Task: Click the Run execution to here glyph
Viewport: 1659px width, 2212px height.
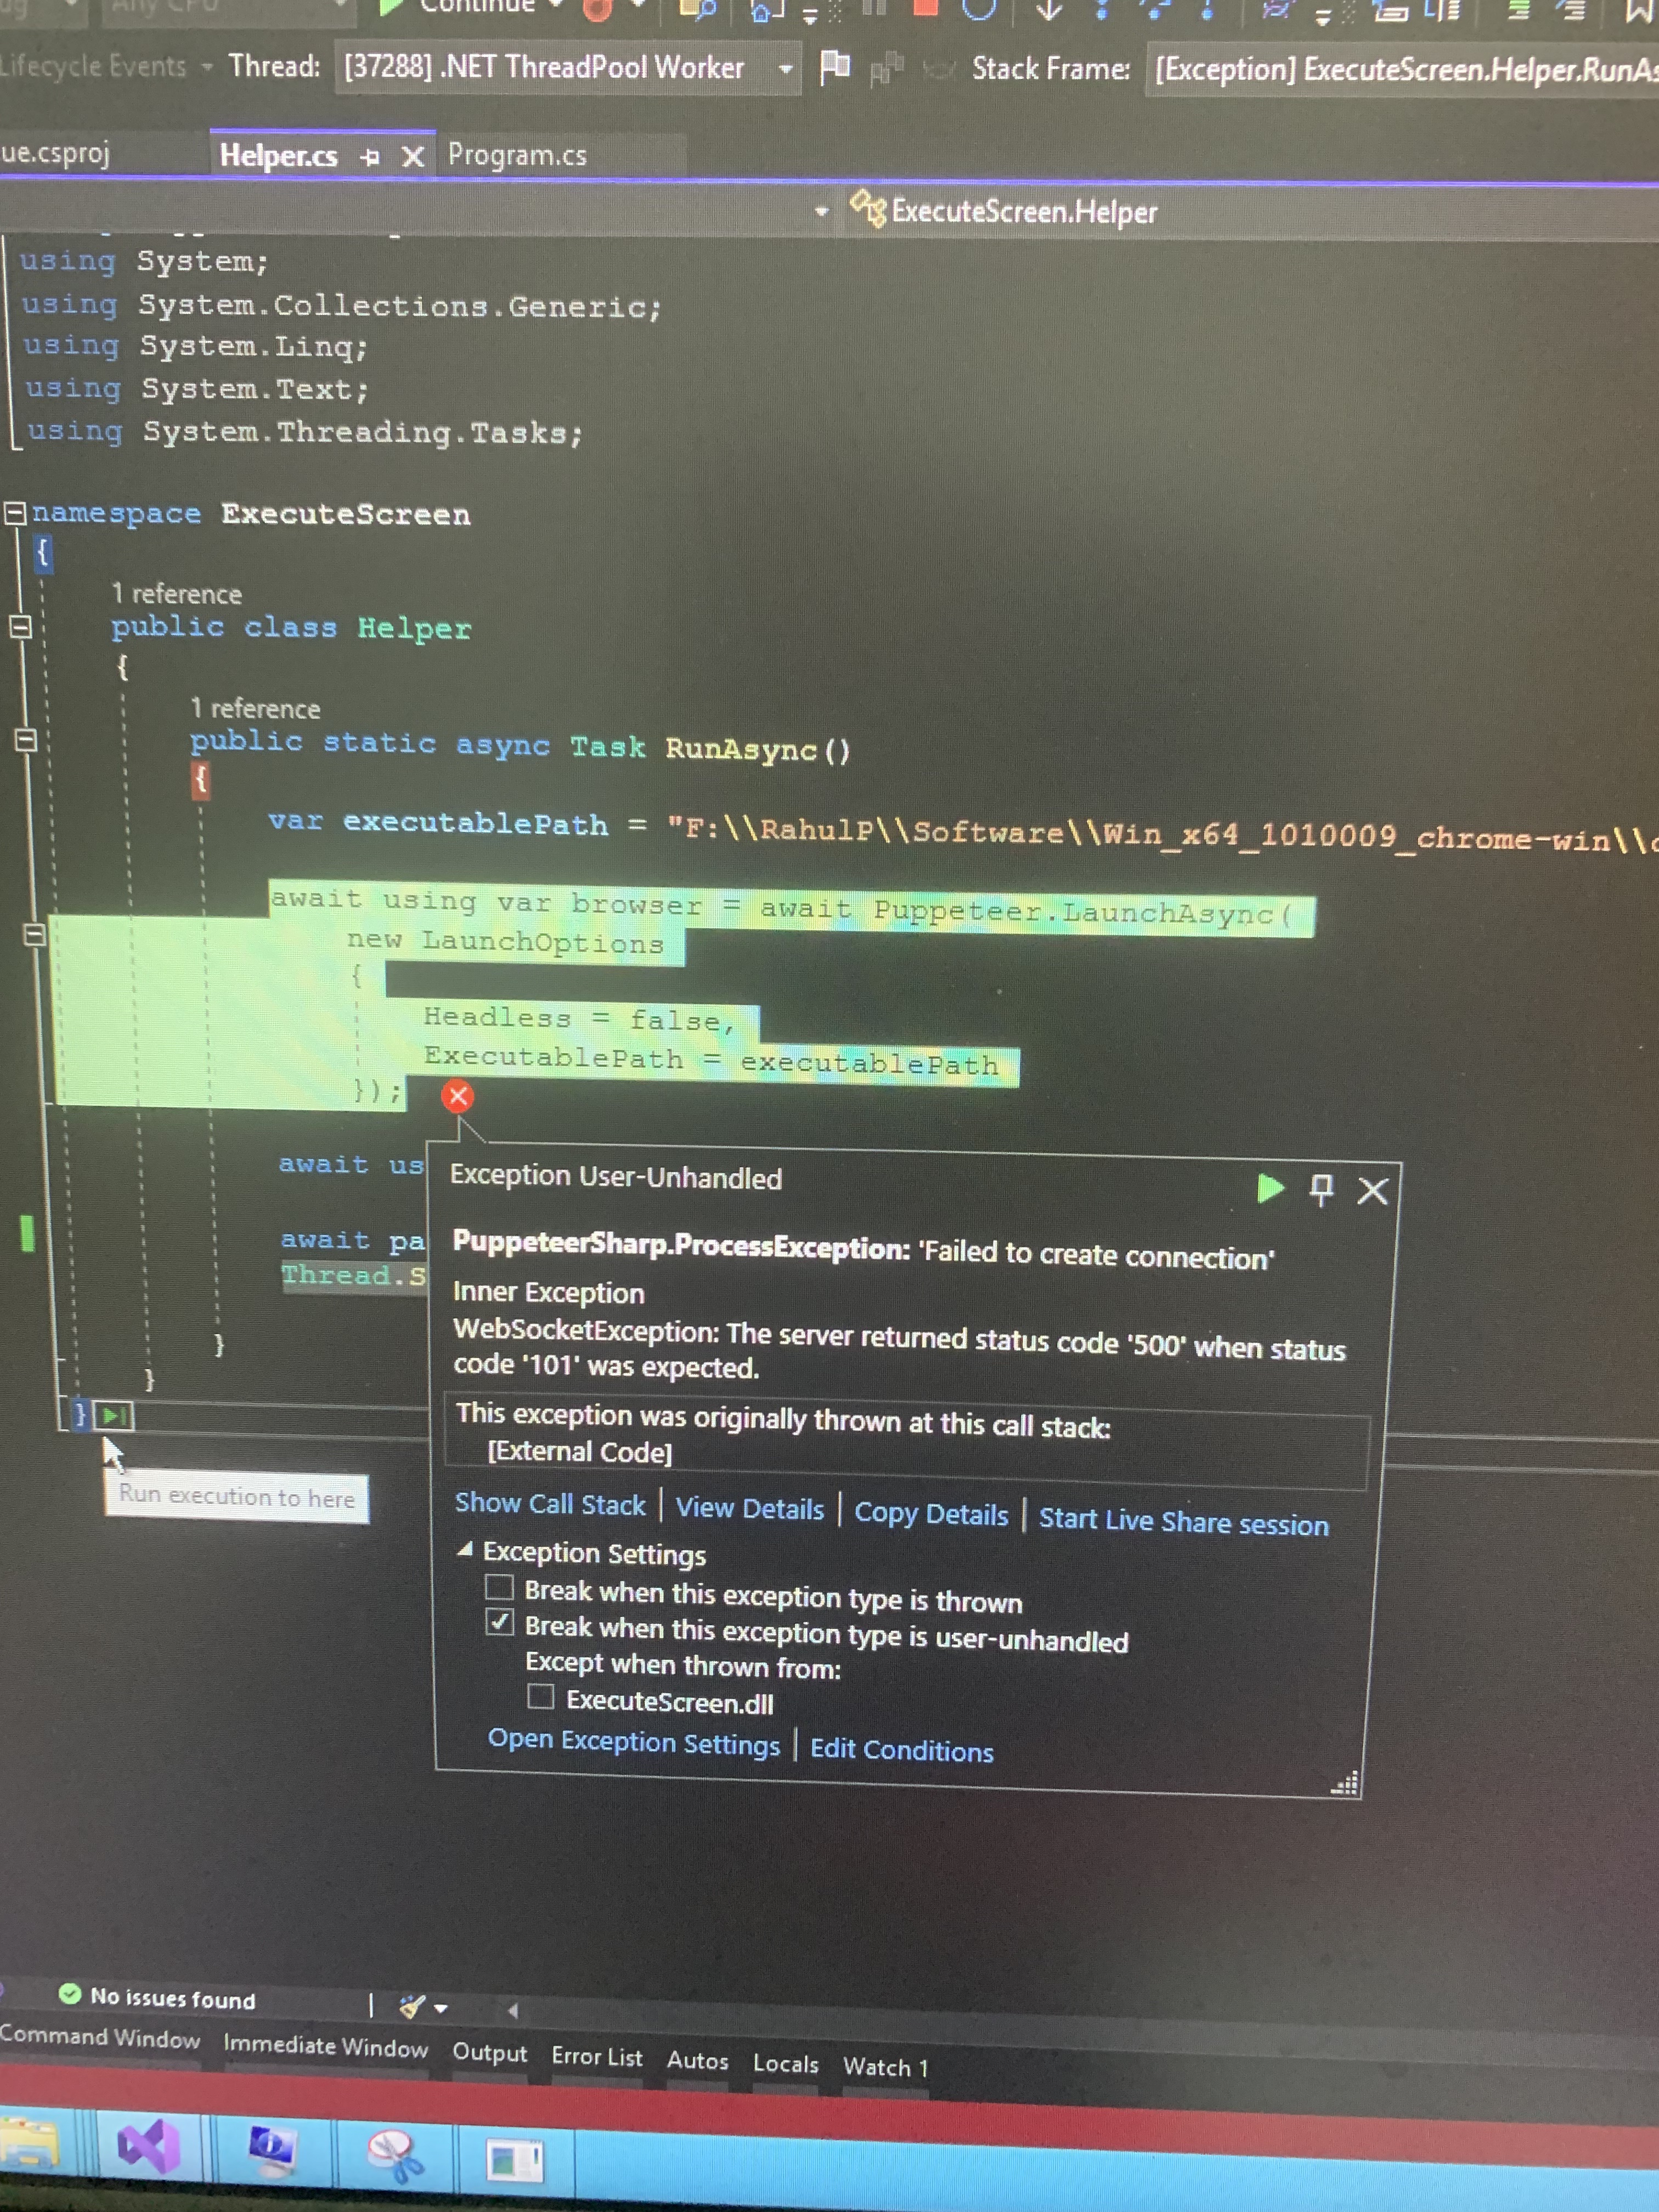Action: pos(113,1416)
